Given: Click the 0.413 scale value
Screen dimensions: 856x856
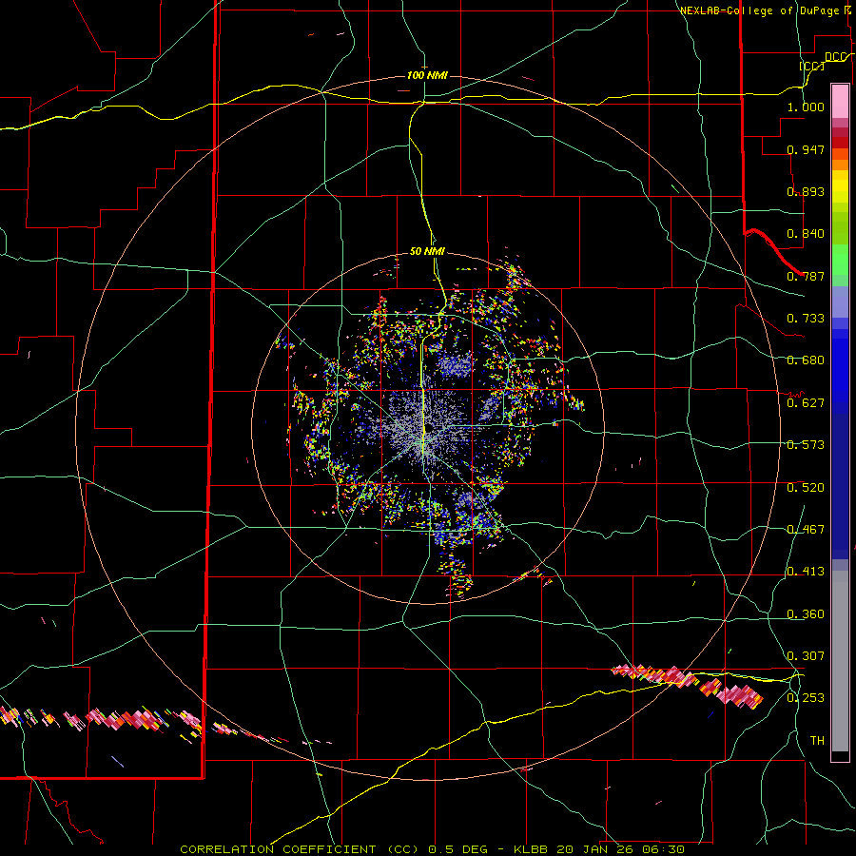Looking at the screenshot, I should coord(806,572).
